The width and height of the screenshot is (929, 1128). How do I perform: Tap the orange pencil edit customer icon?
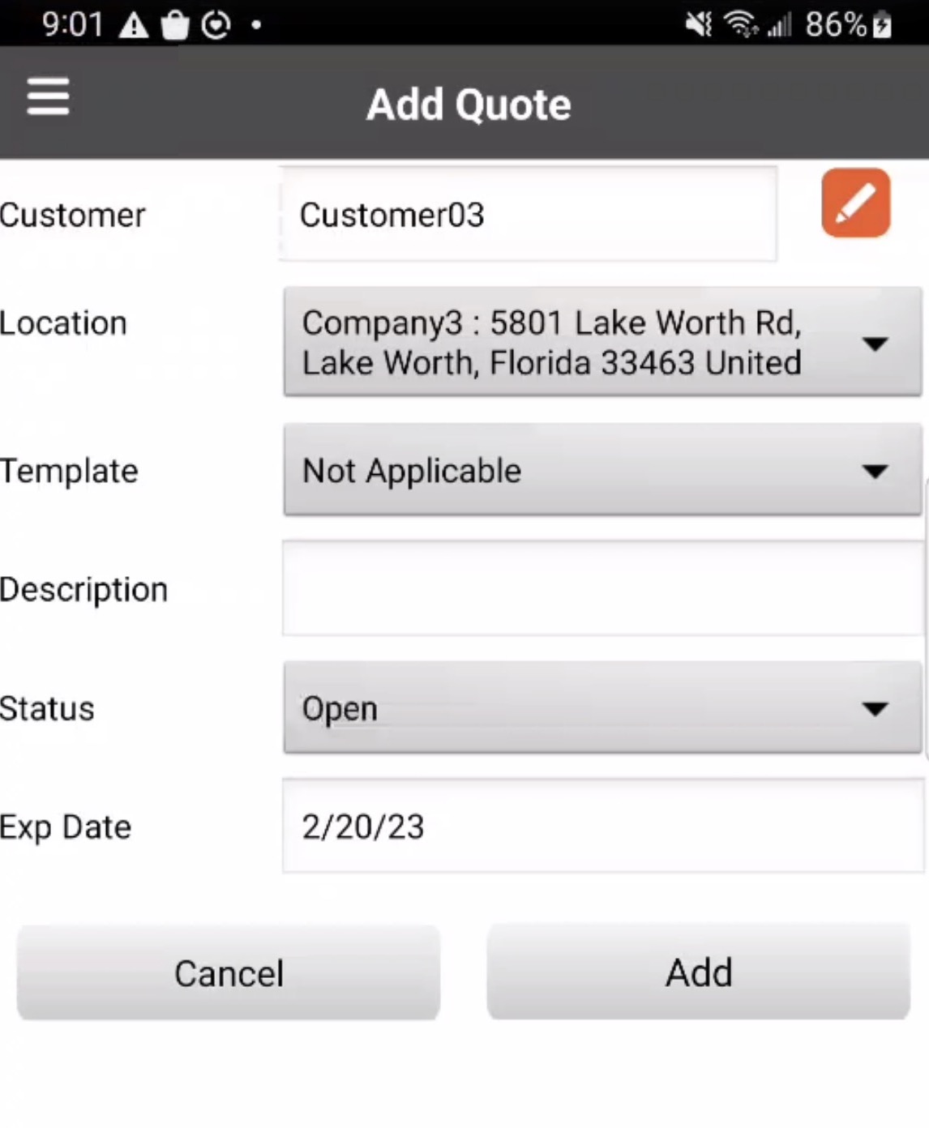pyautogui.click(x=855, y=203)
